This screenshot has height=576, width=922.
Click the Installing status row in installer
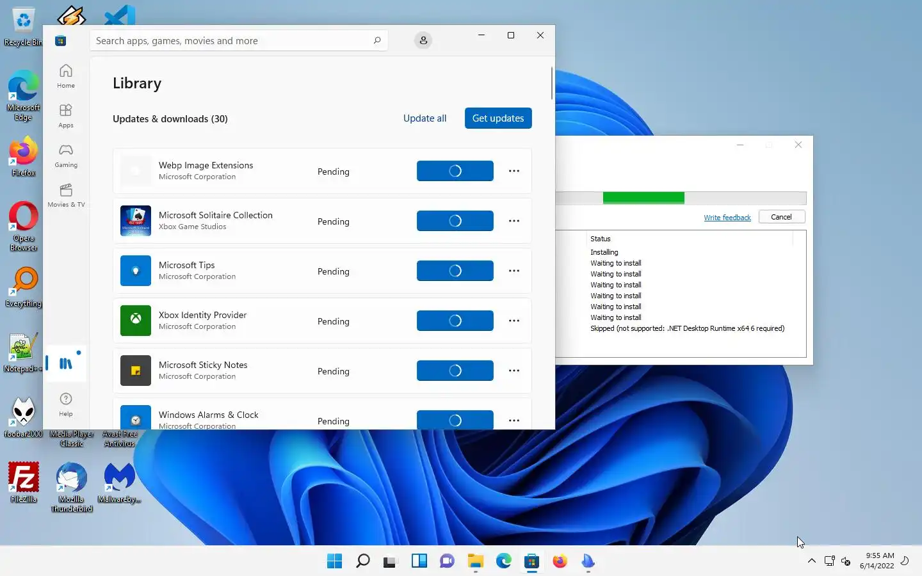pyautogui.click(x=604, y=252)
